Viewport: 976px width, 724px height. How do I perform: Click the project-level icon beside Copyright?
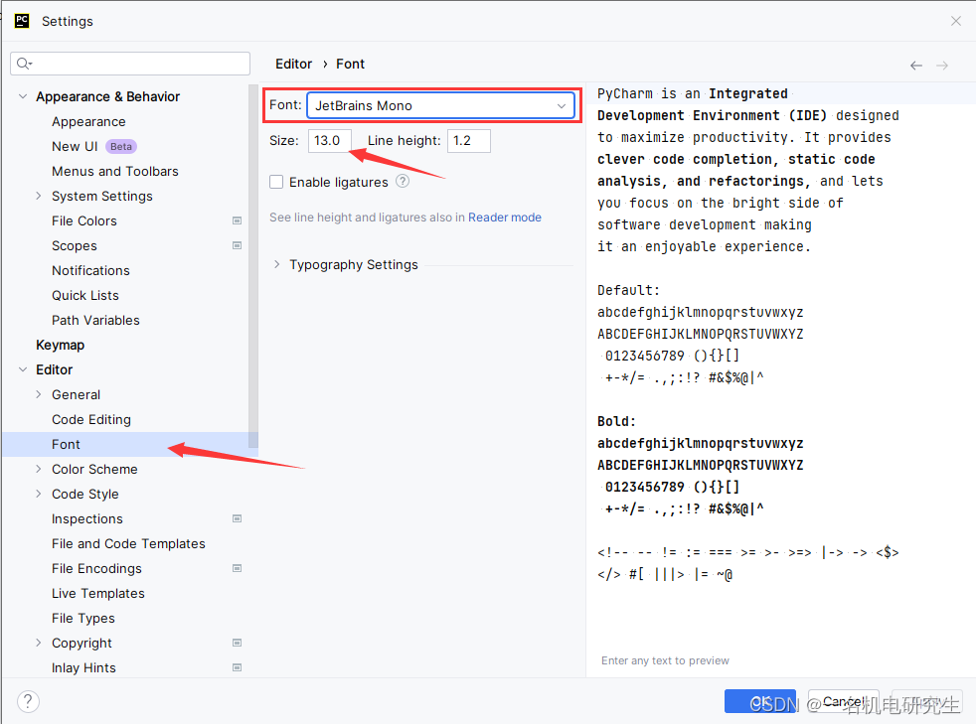[238, 643]
